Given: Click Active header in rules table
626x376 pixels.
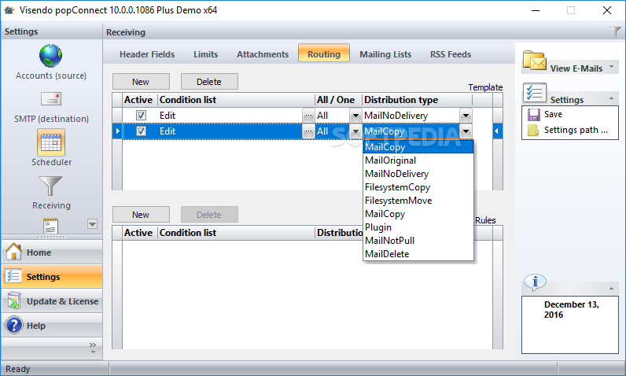Looking at the screenshot, I should tap(140, 233).
